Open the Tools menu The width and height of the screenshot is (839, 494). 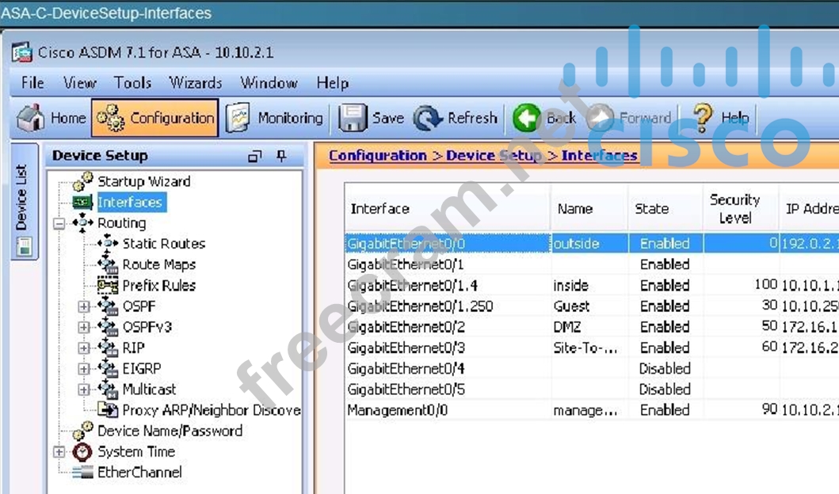click(132, 83)
